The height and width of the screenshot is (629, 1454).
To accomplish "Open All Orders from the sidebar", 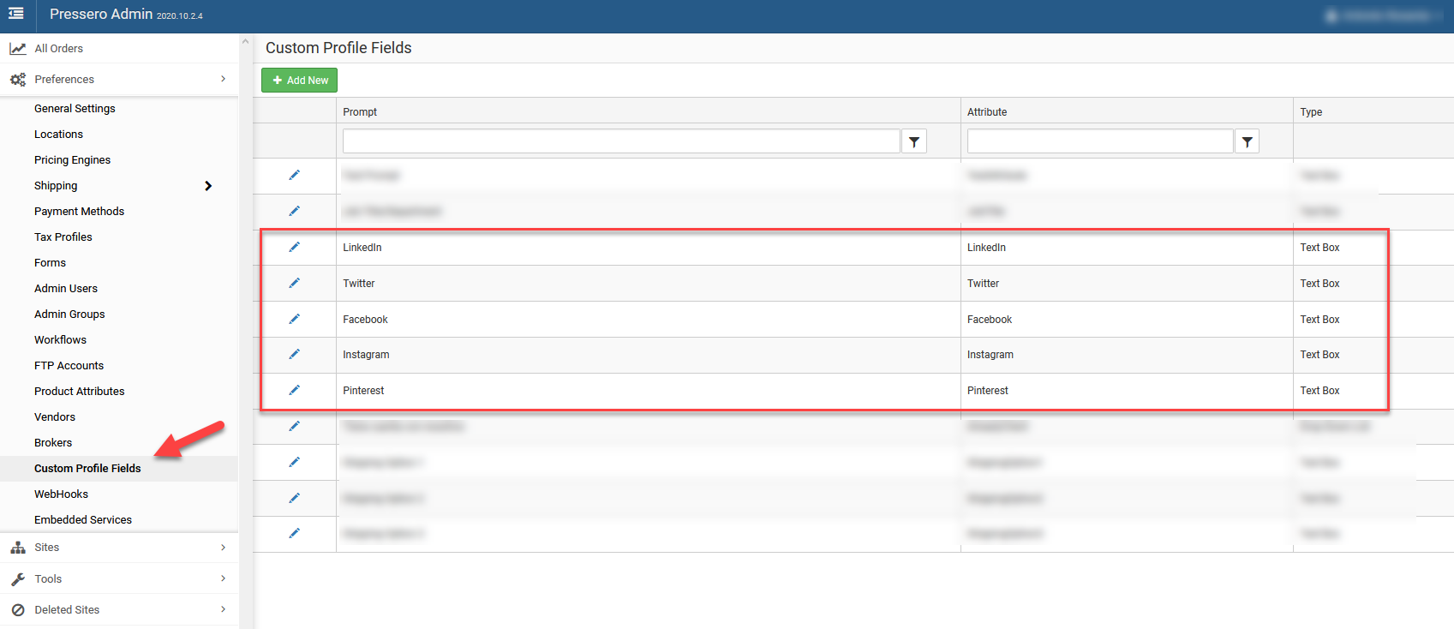I will 59,49.
